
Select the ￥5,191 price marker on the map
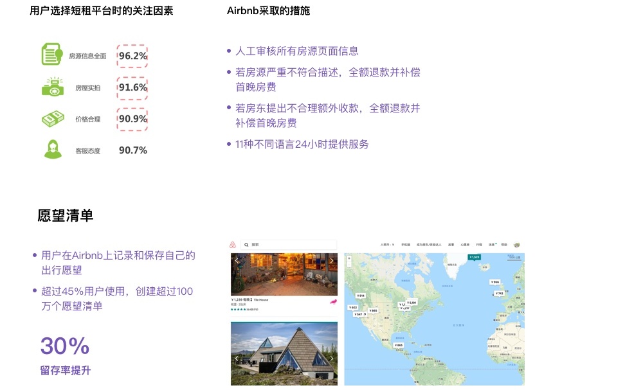412,303
